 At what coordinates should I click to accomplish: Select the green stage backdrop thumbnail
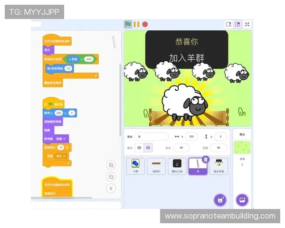pyautogui.click(x=242, y=147)
